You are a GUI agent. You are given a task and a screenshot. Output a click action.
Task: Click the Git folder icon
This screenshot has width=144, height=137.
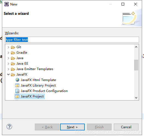pyautogui.click(x=13, y=47)
